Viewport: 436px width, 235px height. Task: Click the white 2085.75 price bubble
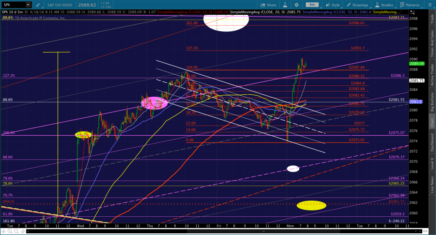coord(416,81)
